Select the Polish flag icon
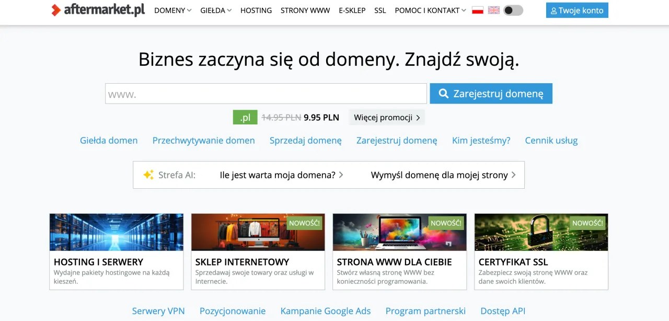 pyautogui.click(x=477, y=9)
